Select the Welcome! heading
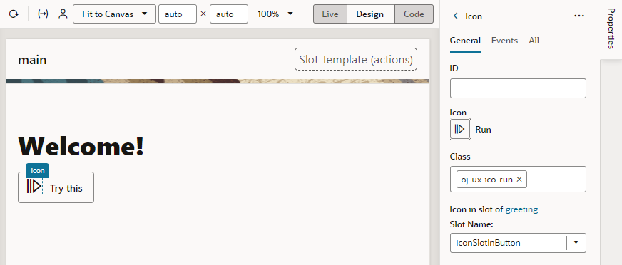The height and width of the screenshot is (265, 622). (81, 146)
